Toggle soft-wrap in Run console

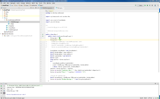pos(4,91)
